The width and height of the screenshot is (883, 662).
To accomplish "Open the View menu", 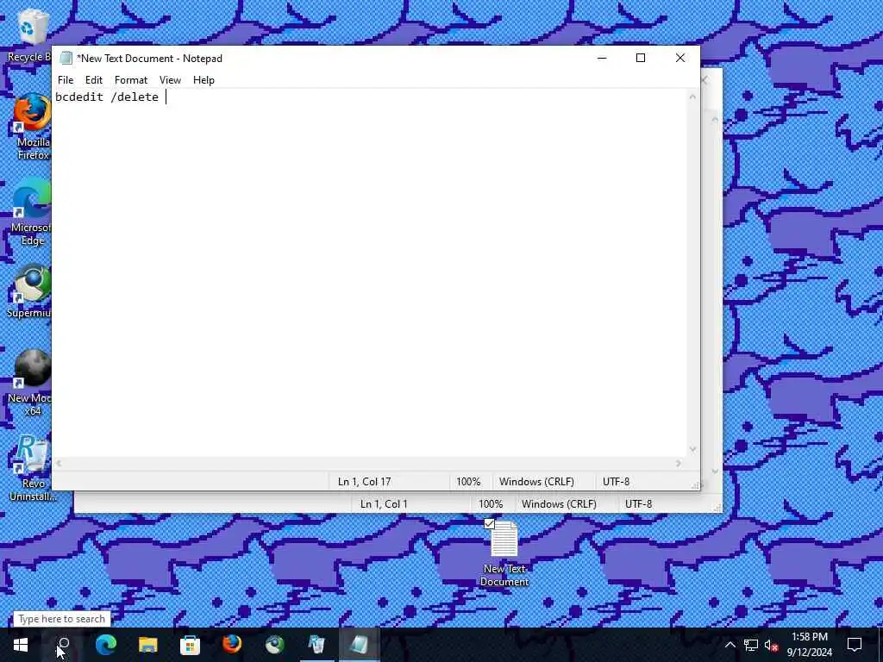I will 170,80.
